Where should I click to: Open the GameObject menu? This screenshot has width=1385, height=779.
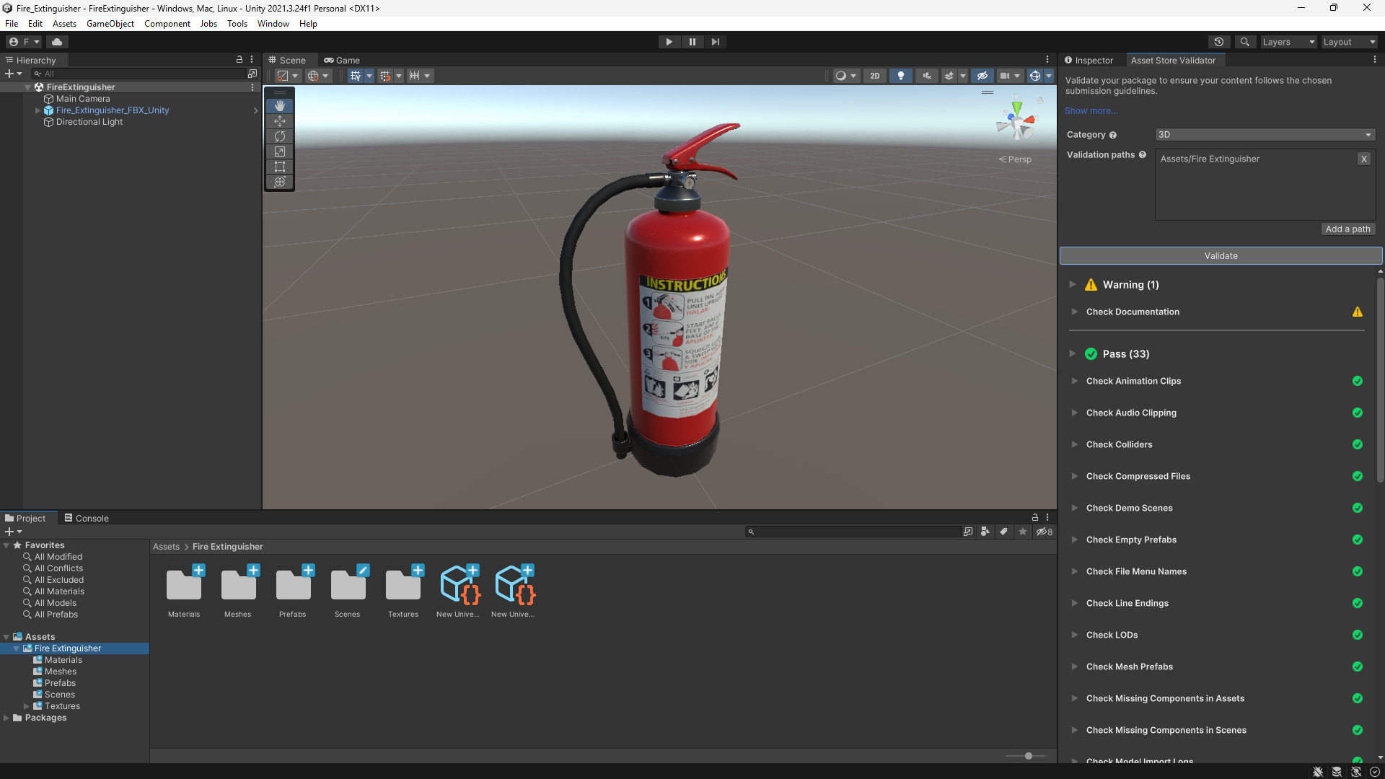[x=110, y=24]
